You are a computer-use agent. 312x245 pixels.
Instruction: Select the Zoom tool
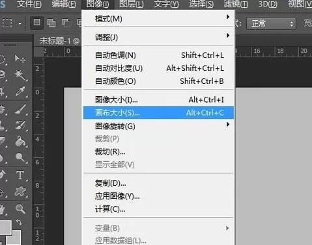pyautogui.click(x=20, y=209)
